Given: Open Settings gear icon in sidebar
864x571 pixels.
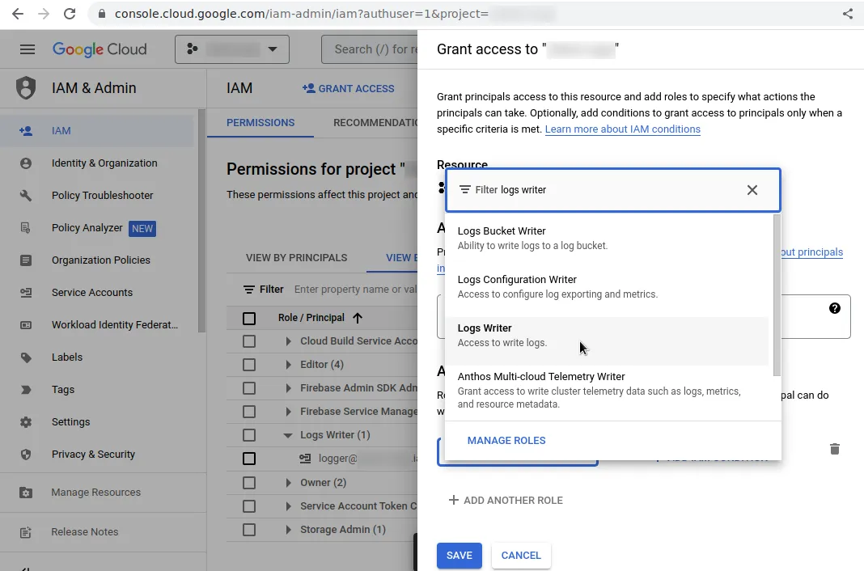Looking at the screenshot, I should (x=26, y=421).
